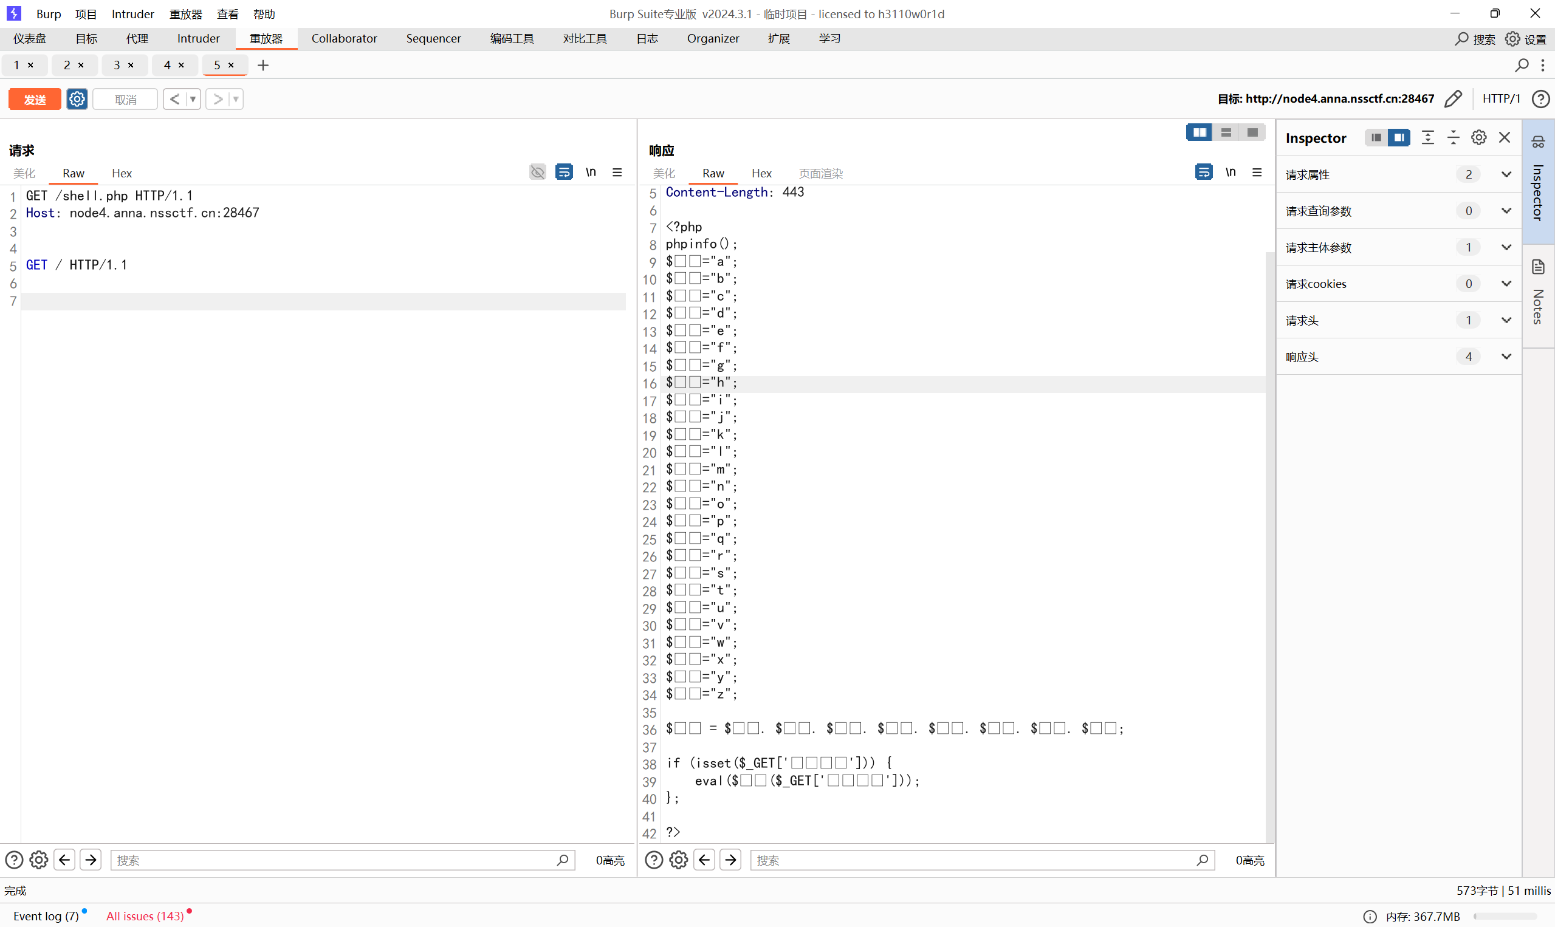The image size is (1555, 927).
Task: Open 编码工具 main tab
Action: [x=512, y=39]
